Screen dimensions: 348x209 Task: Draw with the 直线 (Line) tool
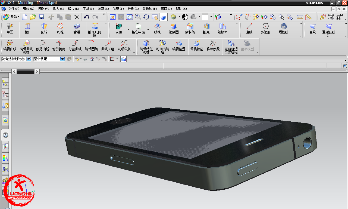[249, 29]
